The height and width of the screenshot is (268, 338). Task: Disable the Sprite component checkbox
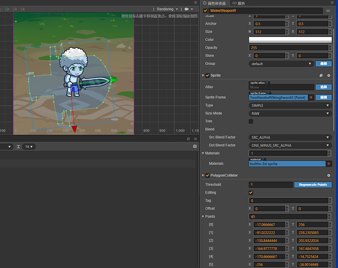pyautogui.click(x=208, y=76)
